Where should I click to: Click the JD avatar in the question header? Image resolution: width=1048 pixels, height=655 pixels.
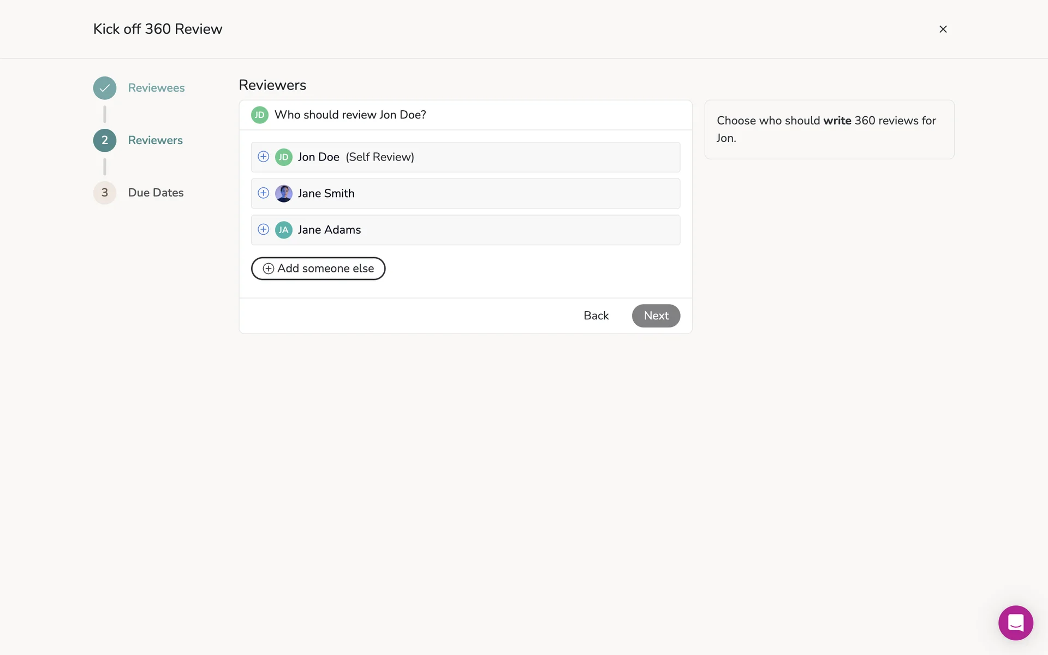[259, 115]
